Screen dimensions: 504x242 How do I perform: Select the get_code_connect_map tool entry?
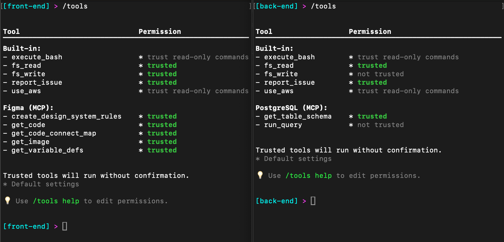coord(54,133)
